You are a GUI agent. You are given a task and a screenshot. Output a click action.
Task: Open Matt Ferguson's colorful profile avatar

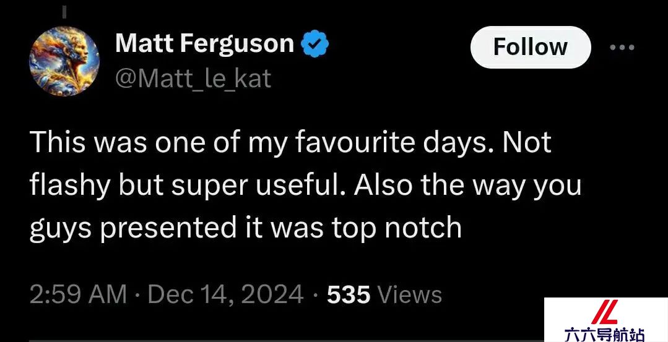pos(64,61)
